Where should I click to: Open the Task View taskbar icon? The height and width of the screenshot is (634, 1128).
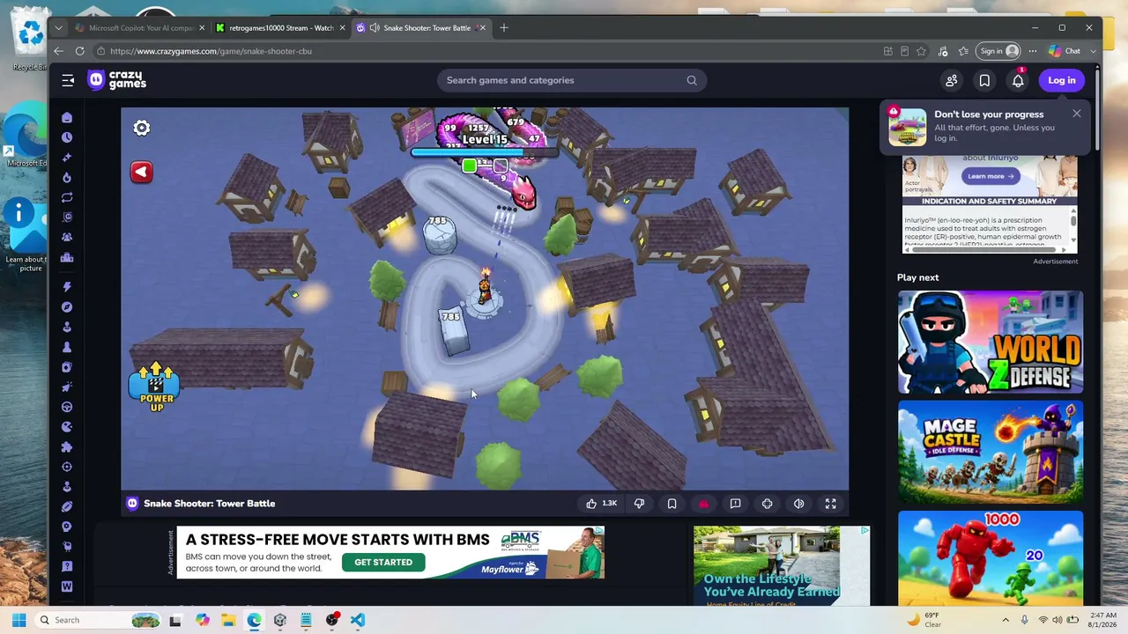[175, 620]
